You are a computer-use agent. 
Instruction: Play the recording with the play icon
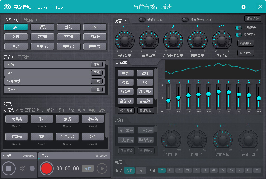pos(102,168)
